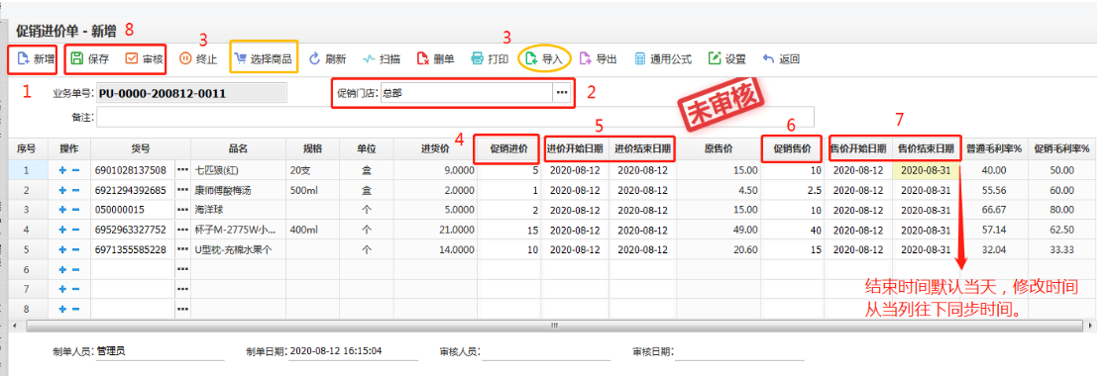Click the 打印 (Print) toolbar button
Screen dimensions: 1111x376
point(490,59)
